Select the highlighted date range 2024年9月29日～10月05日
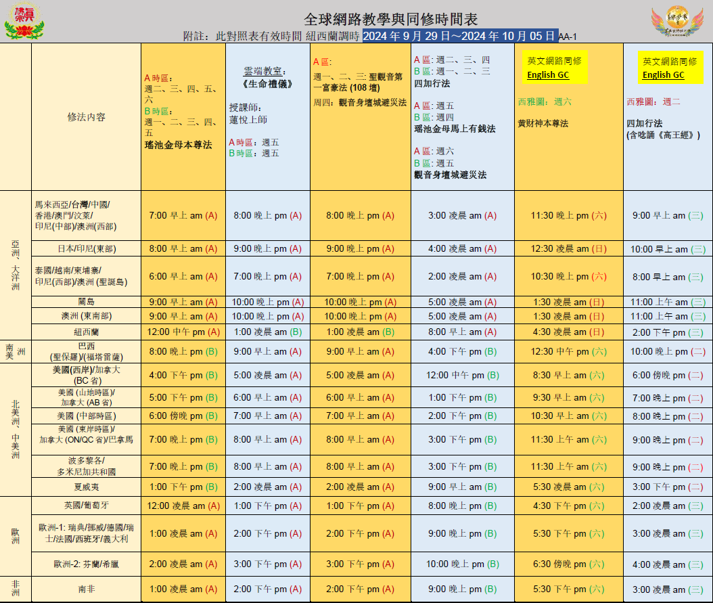 pos(460,37)
